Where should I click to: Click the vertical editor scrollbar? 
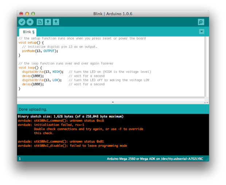tap(206, 67)
